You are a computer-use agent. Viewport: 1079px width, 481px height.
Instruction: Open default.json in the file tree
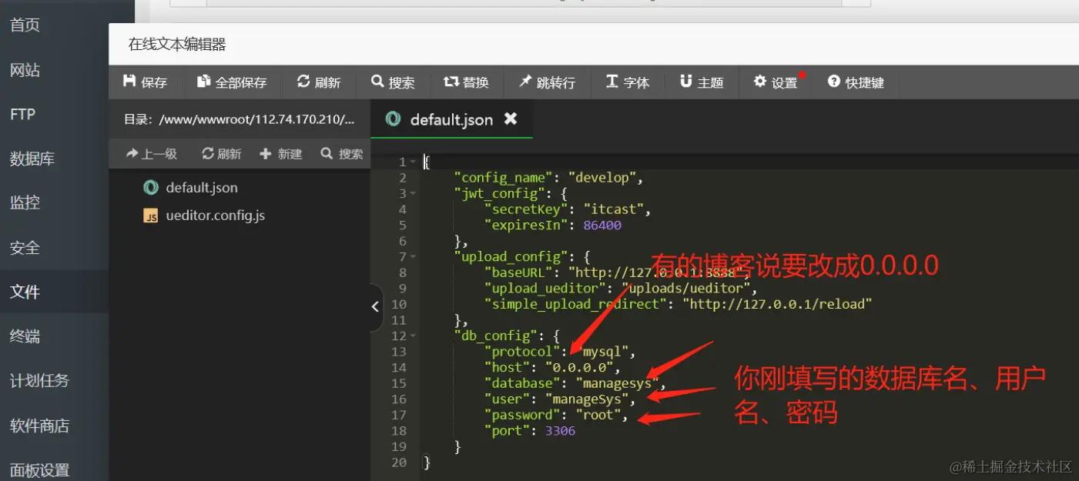[x=202, y=188]
